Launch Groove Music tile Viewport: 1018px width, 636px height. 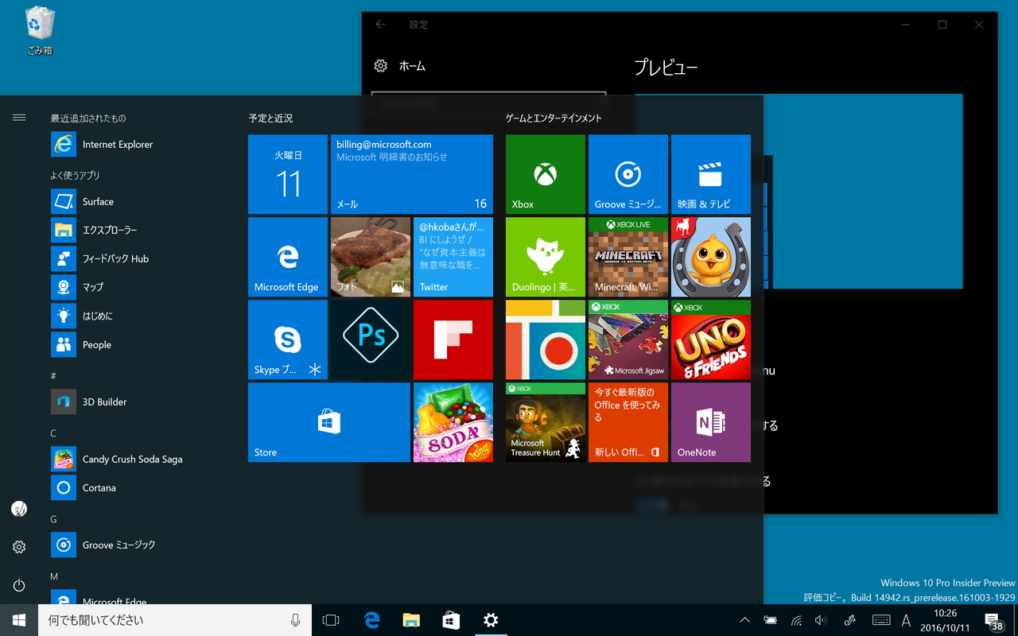click(628, 174)
